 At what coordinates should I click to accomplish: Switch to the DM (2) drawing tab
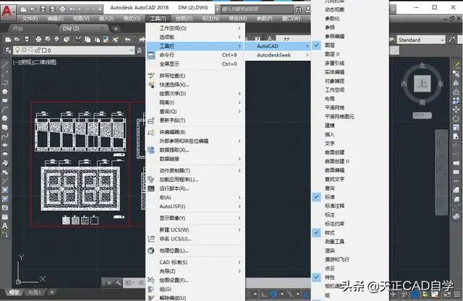coord(71,29)
